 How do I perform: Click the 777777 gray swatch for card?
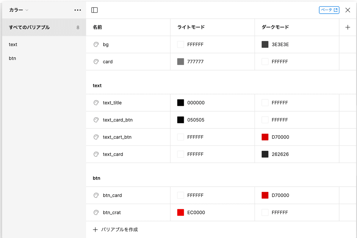181,62
